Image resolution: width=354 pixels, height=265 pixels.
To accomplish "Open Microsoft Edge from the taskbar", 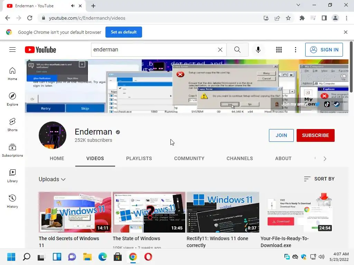I will pos(102,257).
